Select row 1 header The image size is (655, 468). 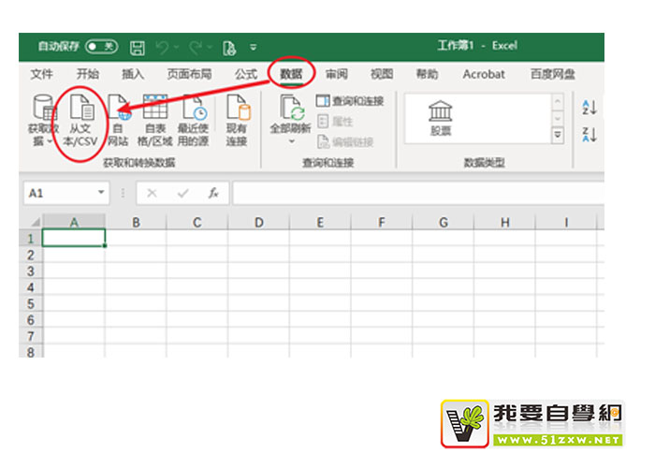coord(31,238)
